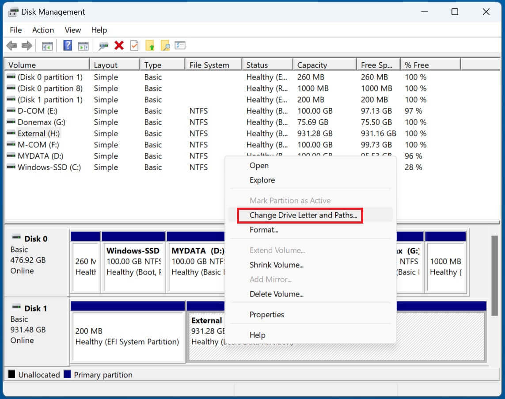Click the checkmark document toolbar icon

134,45
